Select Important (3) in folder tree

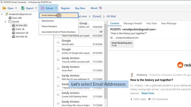pos(22,33)
